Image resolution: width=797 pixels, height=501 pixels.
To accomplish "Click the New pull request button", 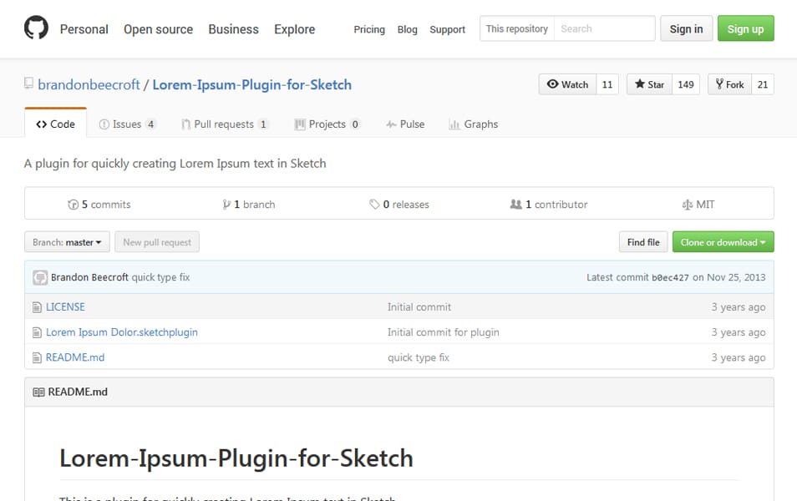I will click(157, 242).
